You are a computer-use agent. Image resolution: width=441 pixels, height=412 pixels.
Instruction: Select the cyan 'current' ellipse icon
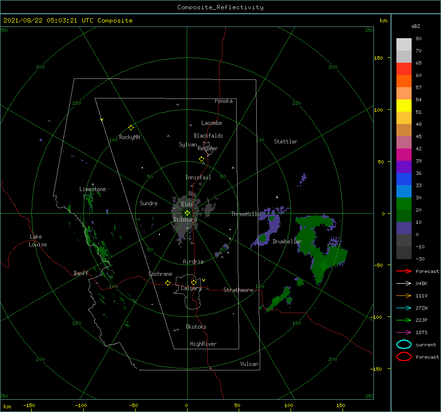coord(404,344)
